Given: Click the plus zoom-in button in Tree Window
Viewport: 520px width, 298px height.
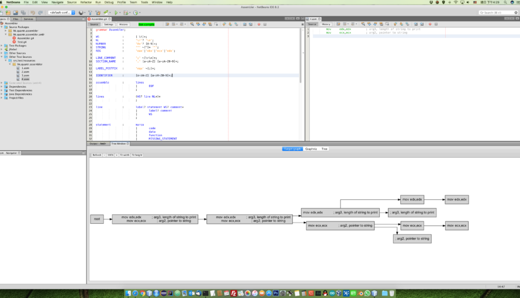Looking at the screenshot, I should coord(116,155).
